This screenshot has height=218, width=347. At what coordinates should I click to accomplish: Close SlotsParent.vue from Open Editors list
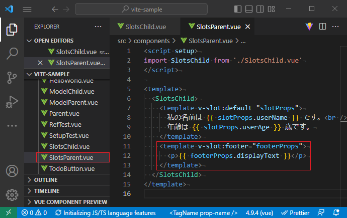40,63
